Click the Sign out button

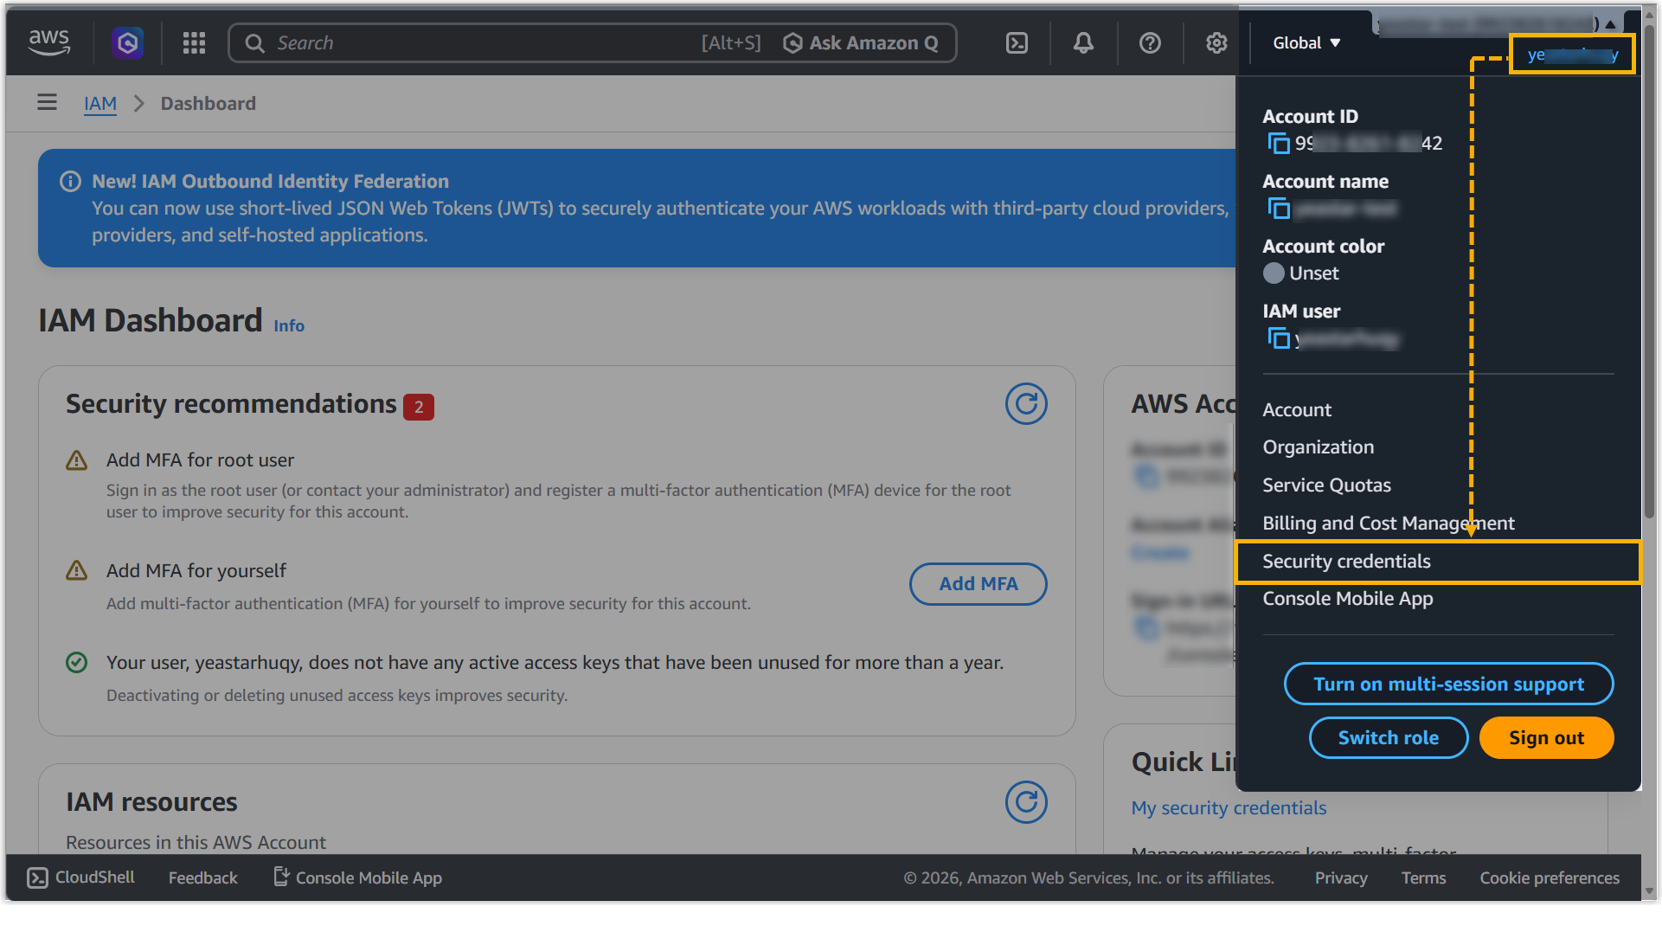1546,738
